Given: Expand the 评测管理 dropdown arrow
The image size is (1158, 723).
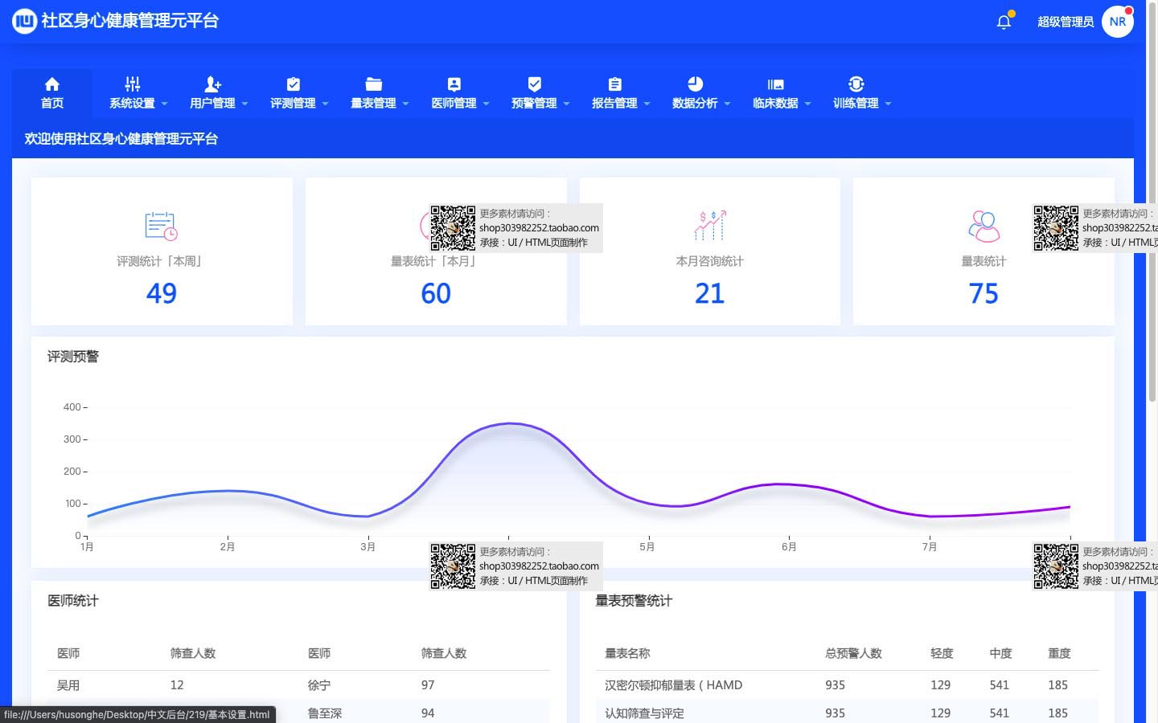Looking at the screenshot, I should (x=326, y=104).
